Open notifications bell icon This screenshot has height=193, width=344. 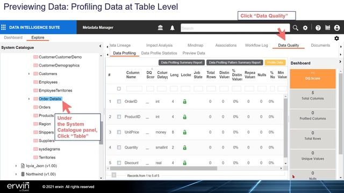173,28
